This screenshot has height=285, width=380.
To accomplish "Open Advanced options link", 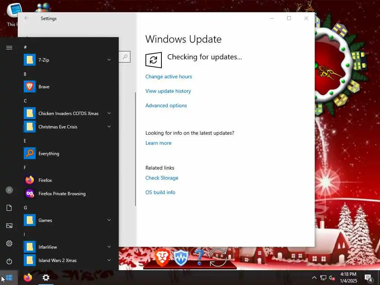I will click(166, 105).
